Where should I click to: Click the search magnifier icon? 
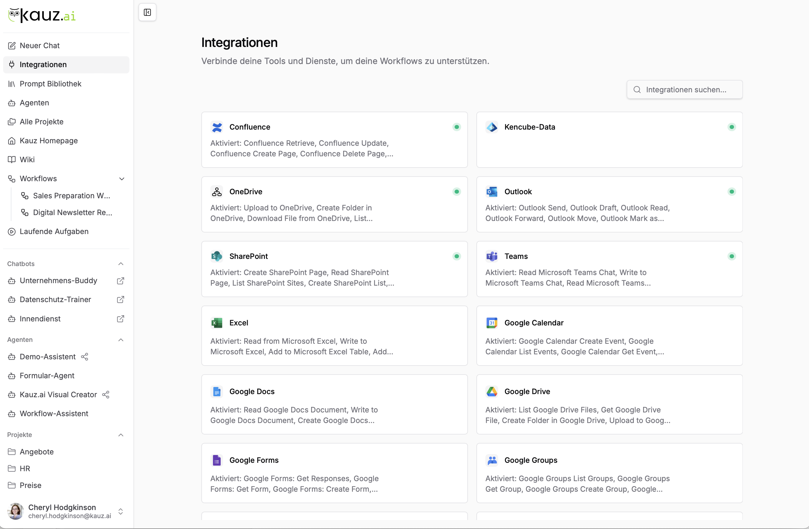tap(637, 90)
